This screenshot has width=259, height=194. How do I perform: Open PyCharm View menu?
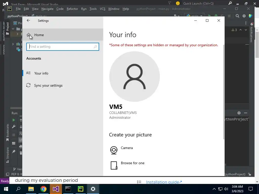pos(35,9)
